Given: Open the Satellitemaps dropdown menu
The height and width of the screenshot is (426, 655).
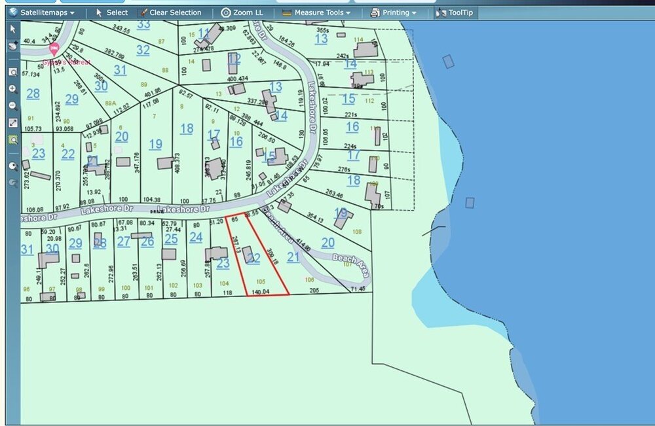Looking at the screenshot, I should coord(42,12).
